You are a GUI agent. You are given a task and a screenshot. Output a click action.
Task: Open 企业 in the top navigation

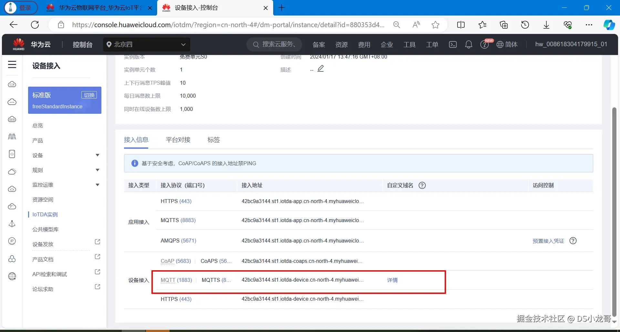tap(387, 44)
